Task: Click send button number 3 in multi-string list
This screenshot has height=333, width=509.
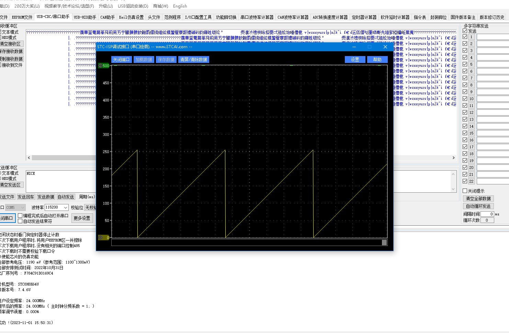Action: (x=471, y=51)
